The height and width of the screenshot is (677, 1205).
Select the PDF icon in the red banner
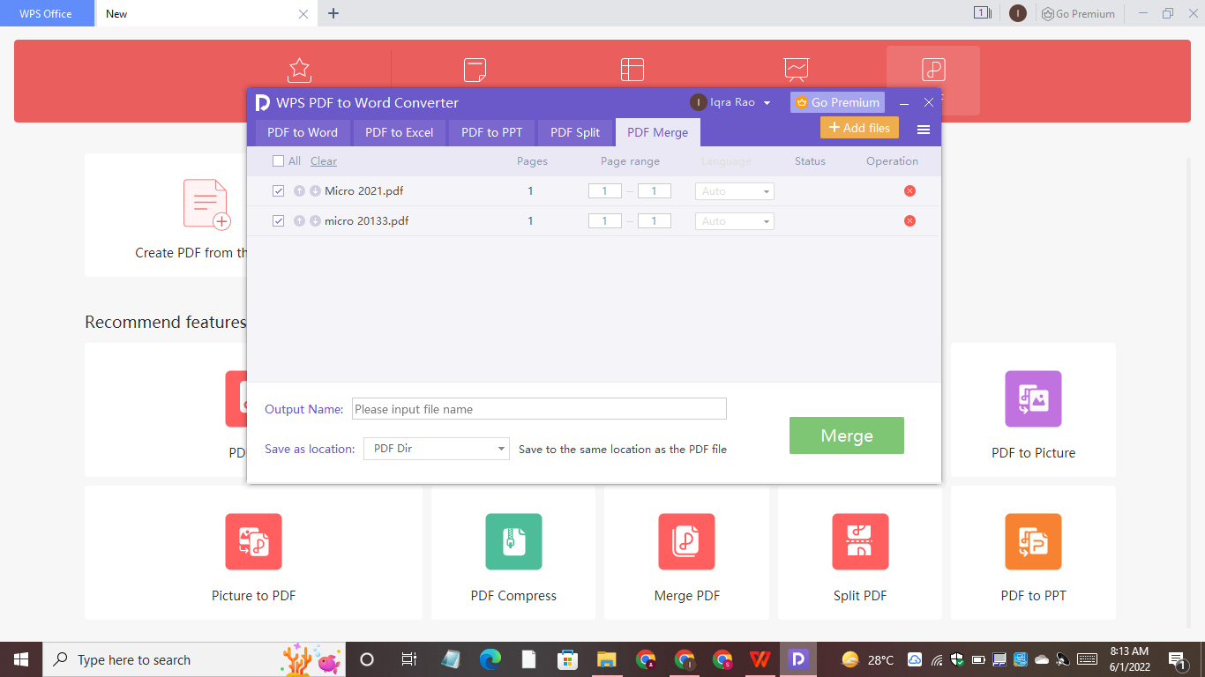(933, 71)
